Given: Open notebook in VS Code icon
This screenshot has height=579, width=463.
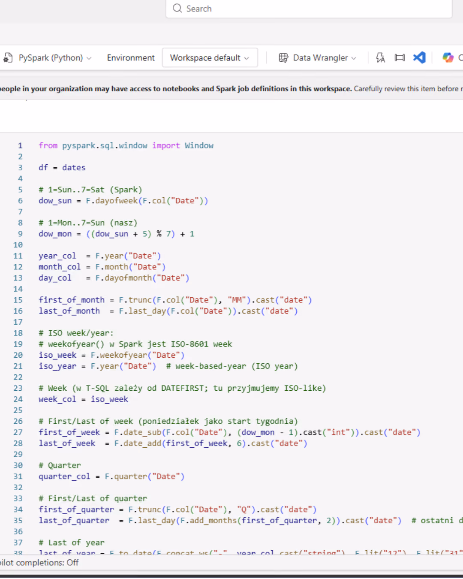Looking at the screenshot, I should [419, 57].
